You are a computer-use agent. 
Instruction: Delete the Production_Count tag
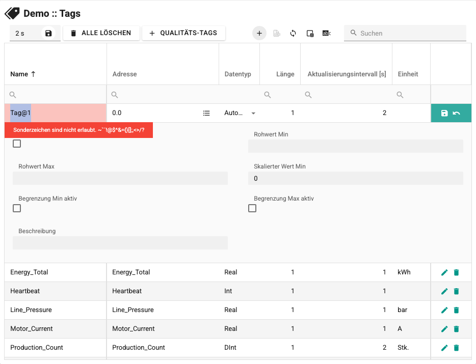[x=456, y=348]
